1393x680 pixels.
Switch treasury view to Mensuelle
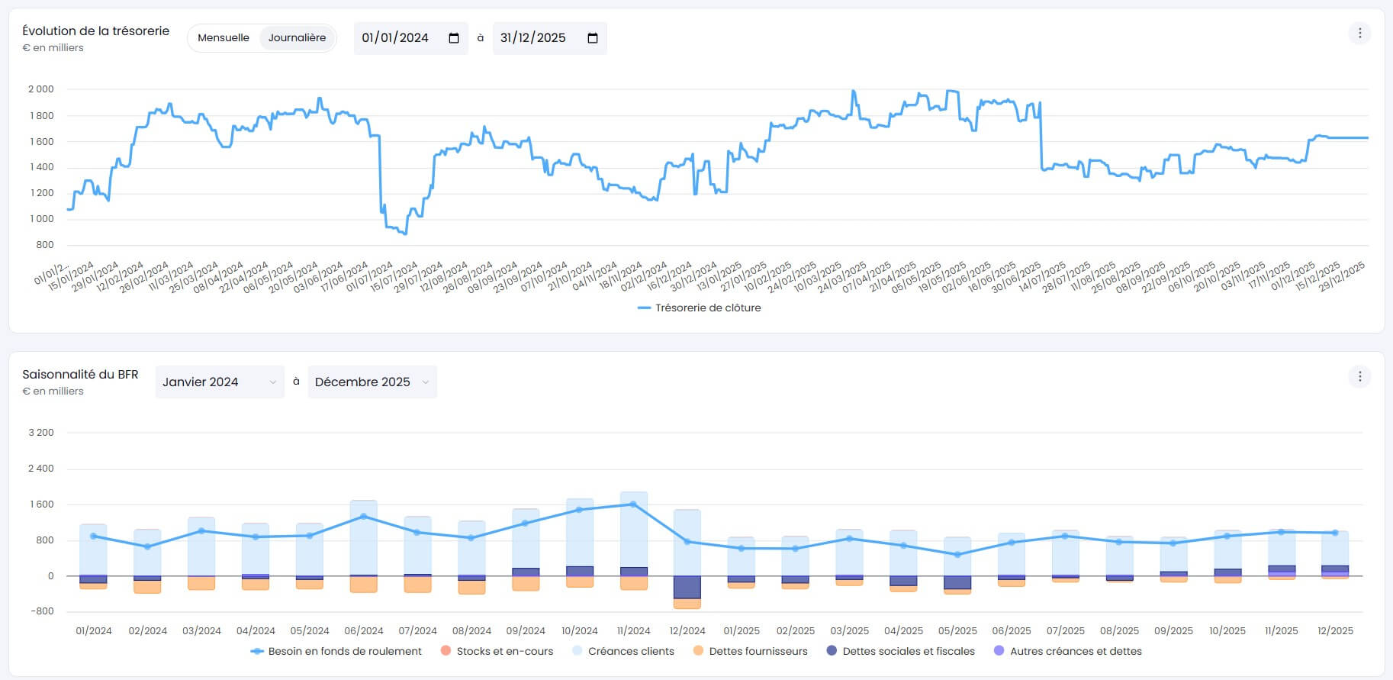pyautogui.click(x=224, y=38)
